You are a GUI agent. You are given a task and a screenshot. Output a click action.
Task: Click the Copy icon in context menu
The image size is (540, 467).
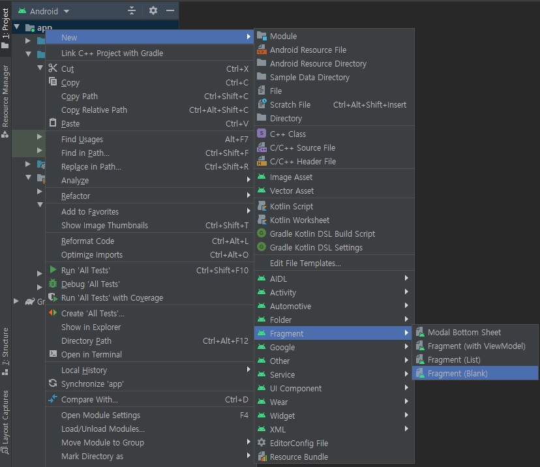(x=53, y=82)
